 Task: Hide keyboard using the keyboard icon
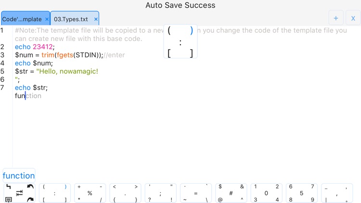9,200
